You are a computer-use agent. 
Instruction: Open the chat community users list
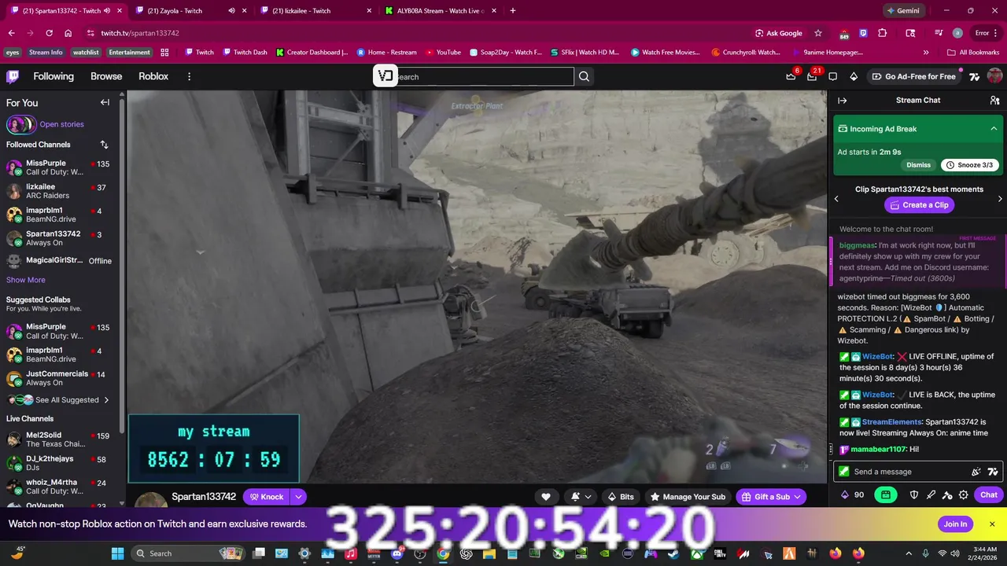coord(994,101)
